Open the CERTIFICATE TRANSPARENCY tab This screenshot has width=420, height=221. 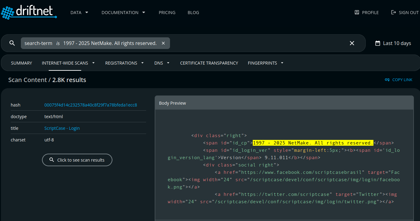[x=209, y=63]
